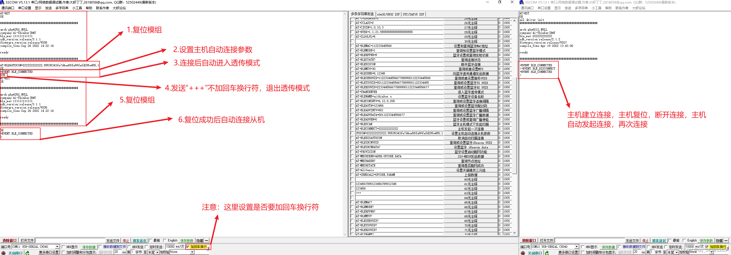
Task: Click left receive area scroll-up arrow
Action: pyautogui.click(x=345, y=14)
